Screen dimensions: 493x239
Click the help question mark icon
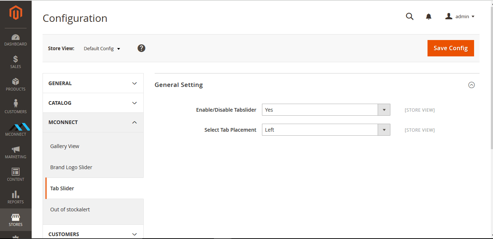click(x=142, y=48)
